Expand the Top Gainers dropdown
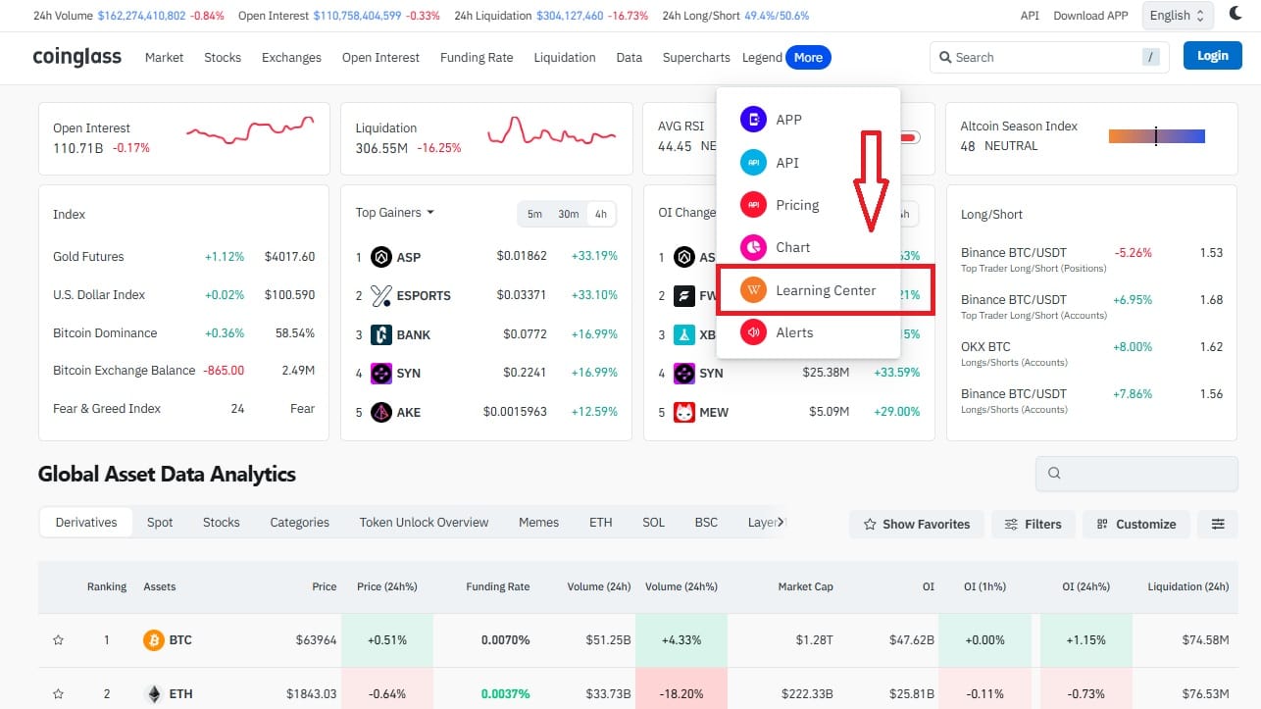Viewport: 1261px width, 709px height. [395, 213]
